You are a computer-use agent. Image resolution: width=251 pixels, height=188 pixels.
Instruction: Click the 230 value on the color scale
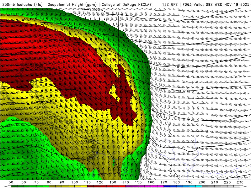coord(240,182)
